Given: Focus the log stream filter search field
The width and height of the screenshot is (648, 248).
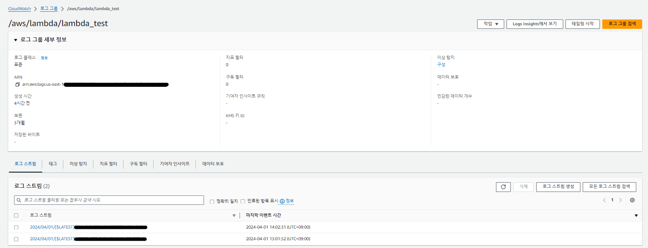Looking at the screenshot, I should point(109,200).
